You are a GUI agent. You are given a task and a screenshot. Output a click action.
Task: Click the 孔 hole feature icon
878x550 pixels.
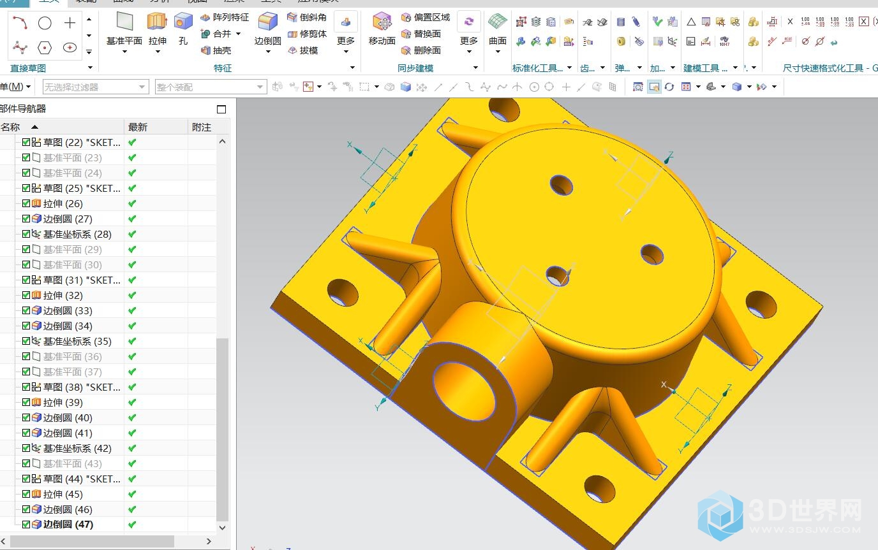(183, 22)
